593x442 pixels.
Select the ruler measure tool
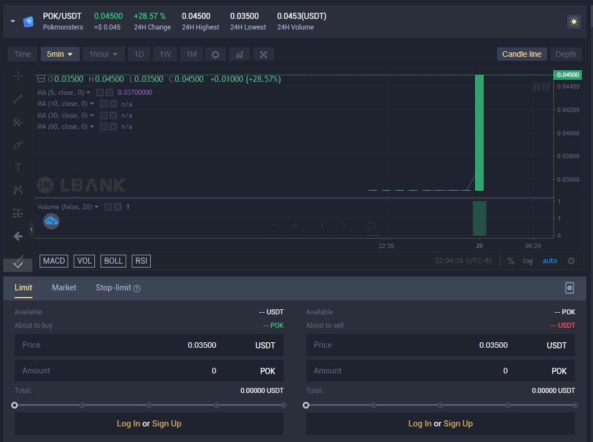click(18, 262)
